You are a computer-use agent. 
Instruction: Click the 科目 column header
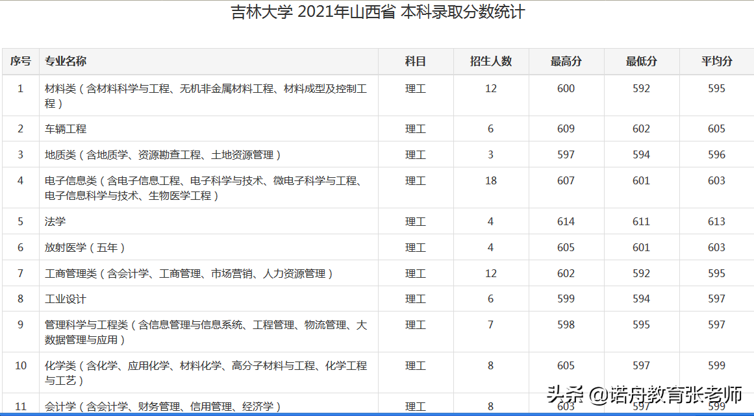416,61
